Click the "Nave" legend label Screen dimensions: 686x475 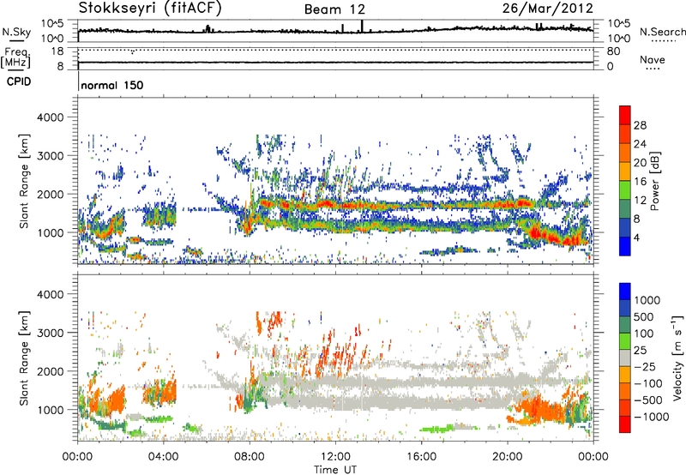[x=653, y=59]
